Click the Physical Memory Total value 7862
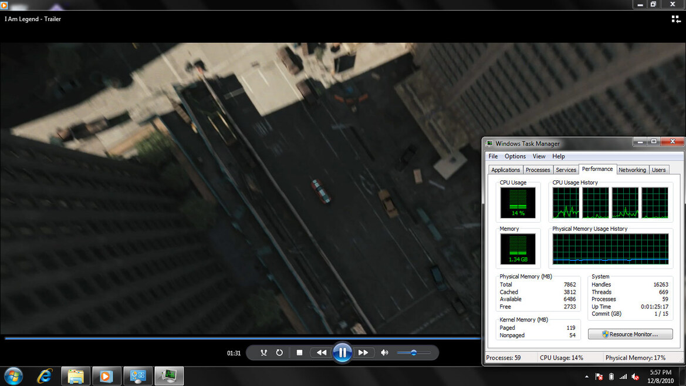The image size is (686, 386). click(570, 284)
